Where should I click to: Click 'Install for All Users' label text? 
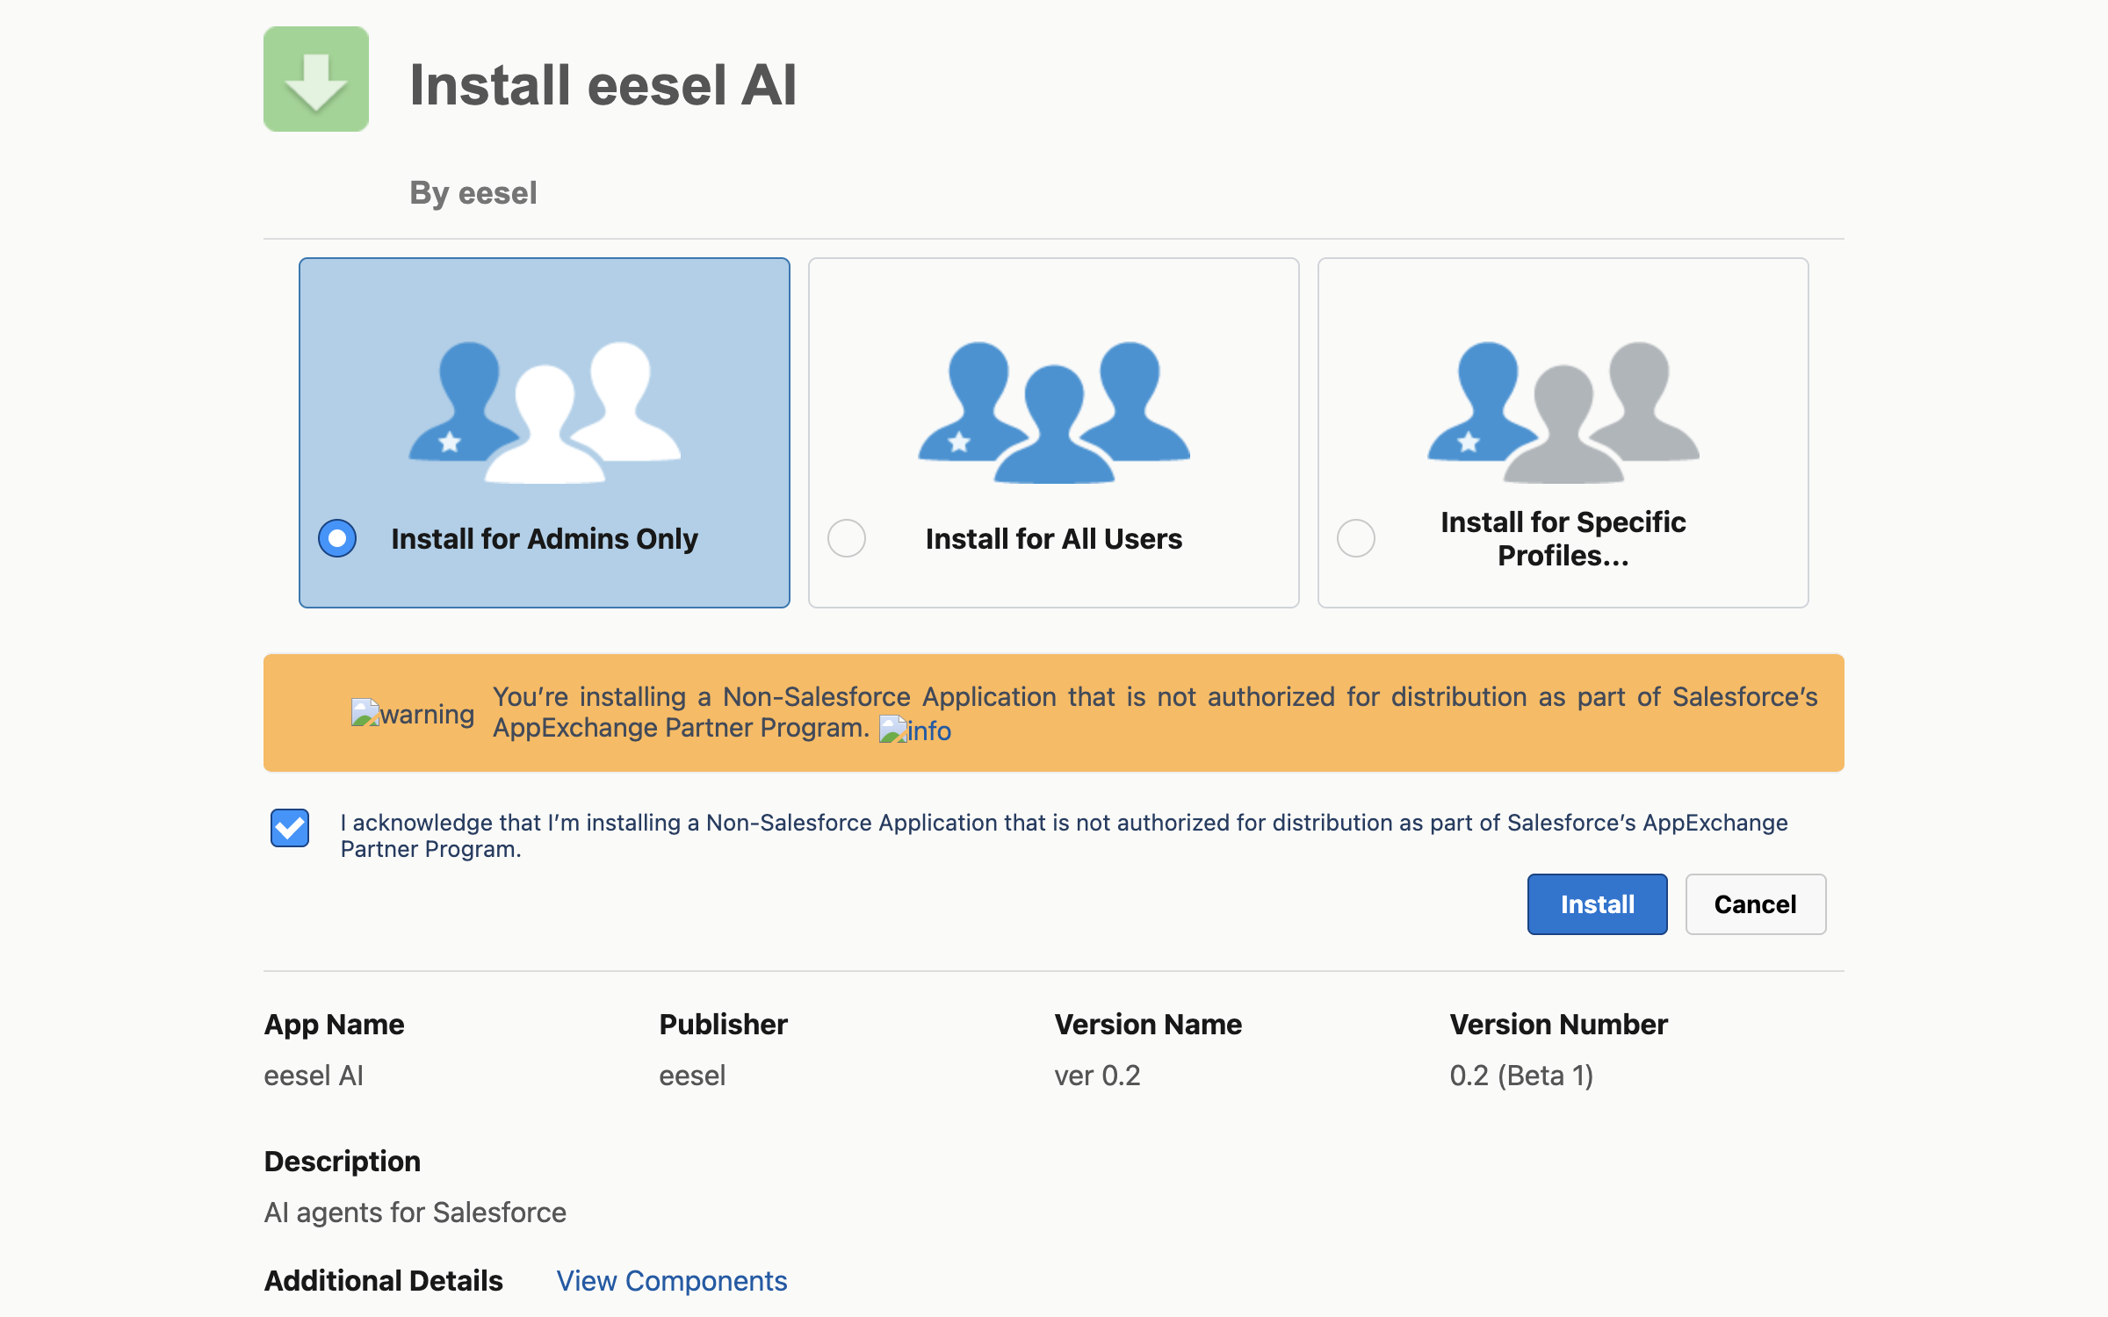pyautogui.click(x=1054, y=538)
